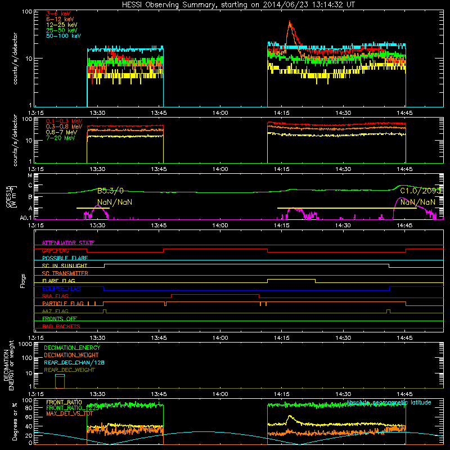Click the REAR_DEC_CHAN/128 legend label
Screen dimensions: 450x450
click(x=74, y=362)
